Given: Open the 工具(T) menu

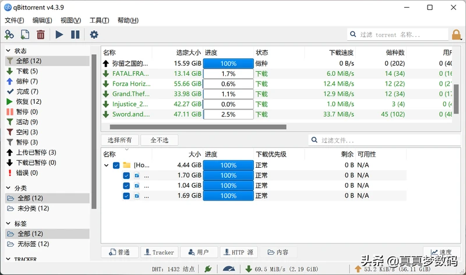Looking at the screenshot, I should tap(99, 20).
